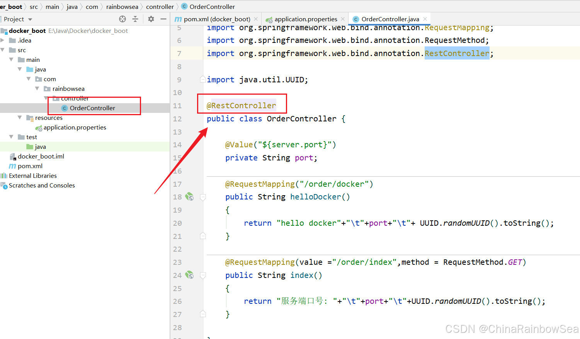The height and width of the screenshot is (339, 580).
Task: Fold the index method at line 24
Action: point(203,275)
